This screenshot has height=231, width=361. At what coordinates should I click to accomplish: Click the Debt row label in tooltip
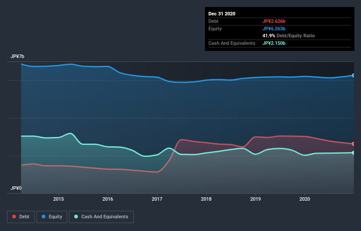(x=213, y=21)
